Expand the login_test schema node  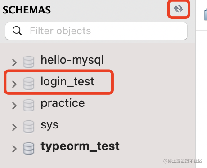pos(14,84)
